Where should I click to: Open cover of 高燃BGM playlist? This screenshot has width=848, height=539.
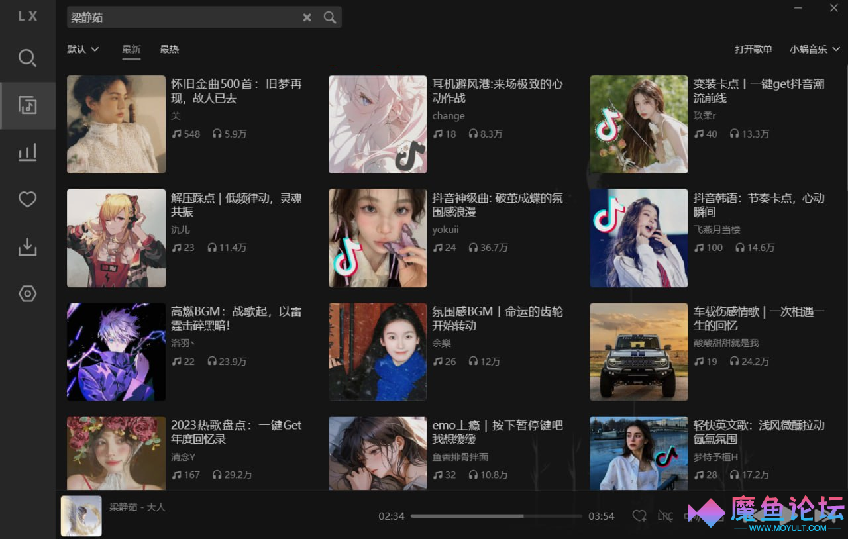116,352
